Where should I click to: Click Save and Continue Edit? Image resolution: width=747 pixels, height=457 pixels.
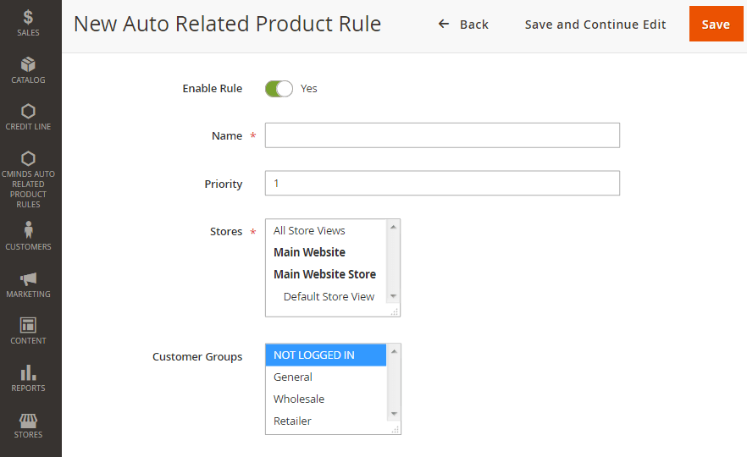coord(595,25)
